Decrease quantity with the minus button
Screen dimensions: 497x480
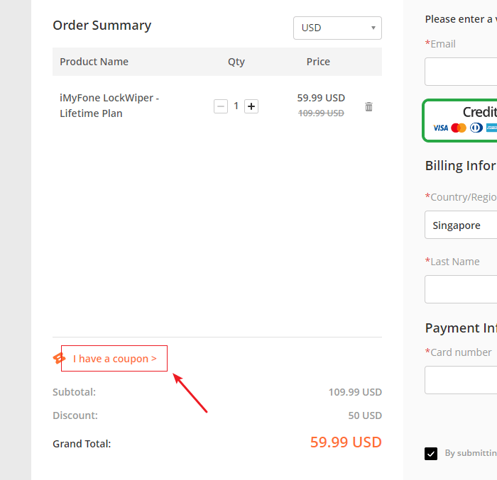pos(221,106)
